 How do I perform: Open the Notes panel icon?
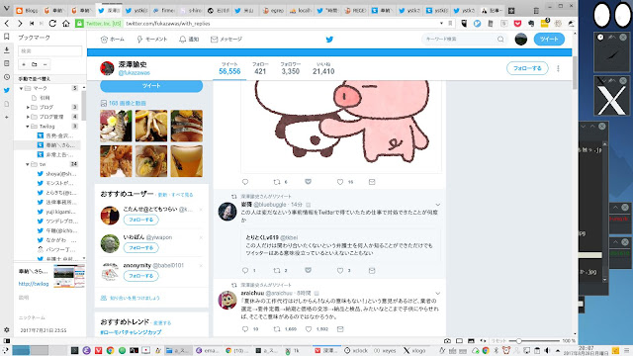point(7,63)
